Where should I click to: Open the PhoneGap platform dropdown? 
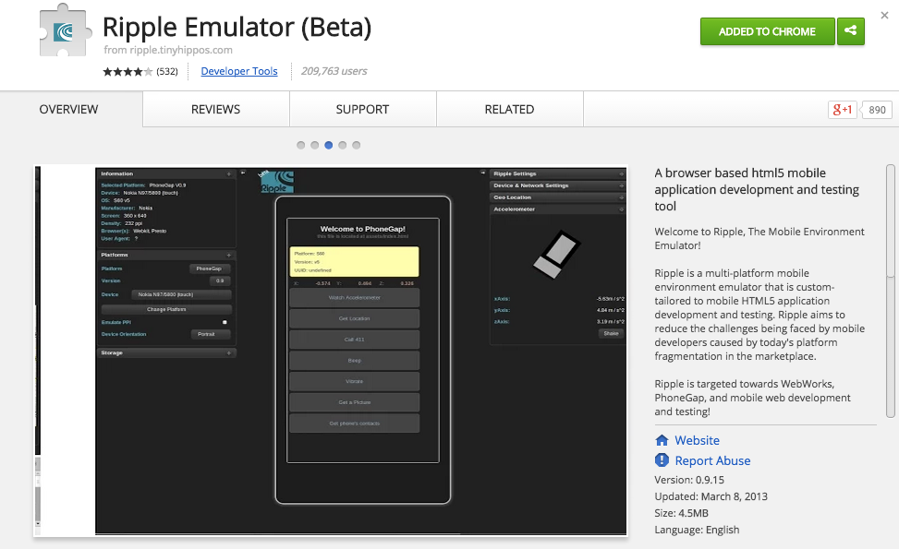[210, 269]
